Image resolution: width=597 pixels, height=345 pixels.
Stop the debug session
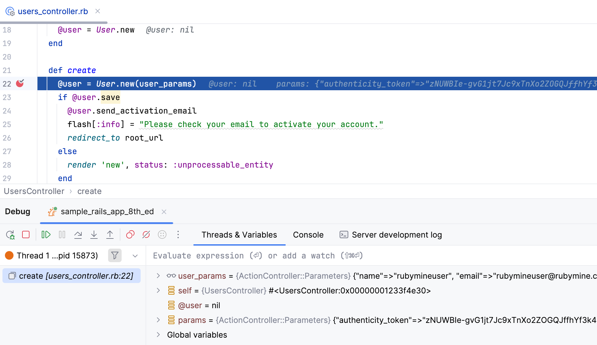tap(26, 235)
